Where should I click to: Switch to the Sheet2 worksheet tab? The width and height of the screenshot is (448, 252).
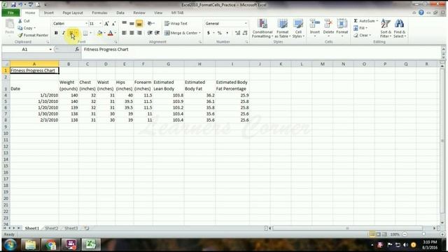(x=51, y=228)
